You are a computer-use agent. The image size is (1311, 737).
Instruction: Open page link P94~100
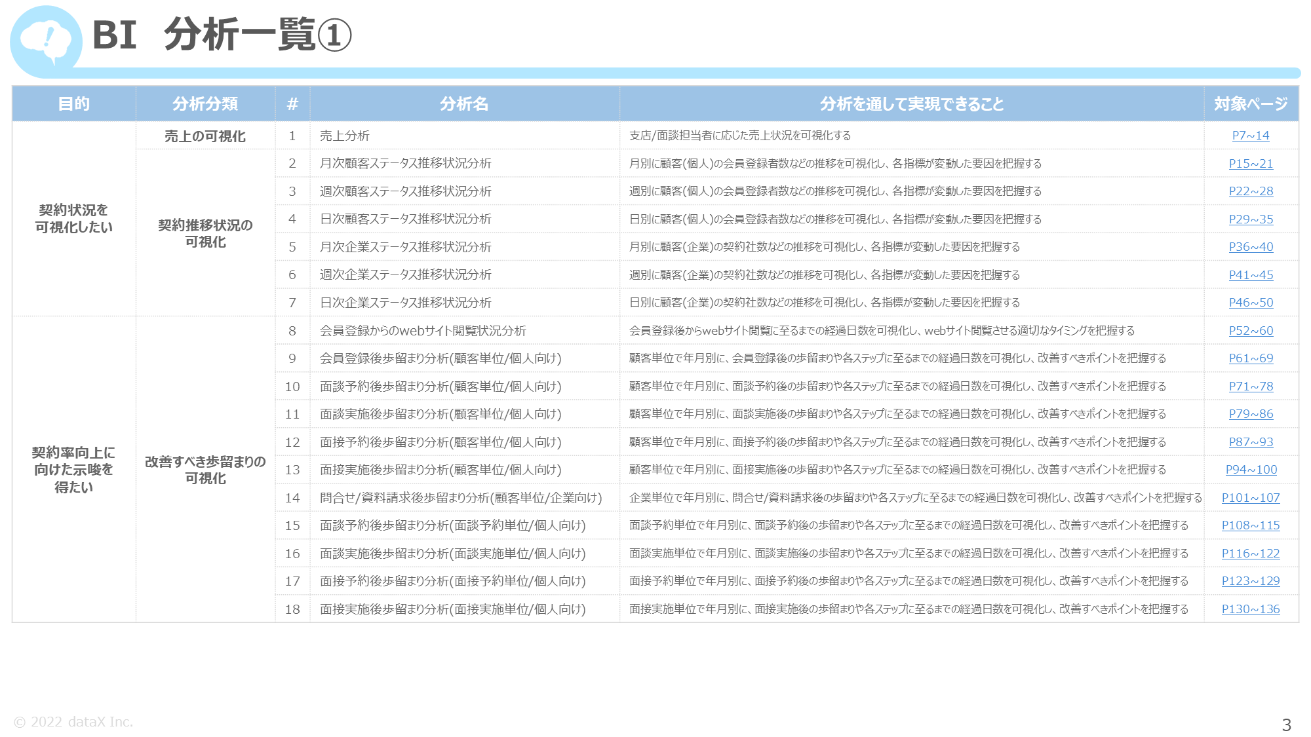pos(1251,470)
